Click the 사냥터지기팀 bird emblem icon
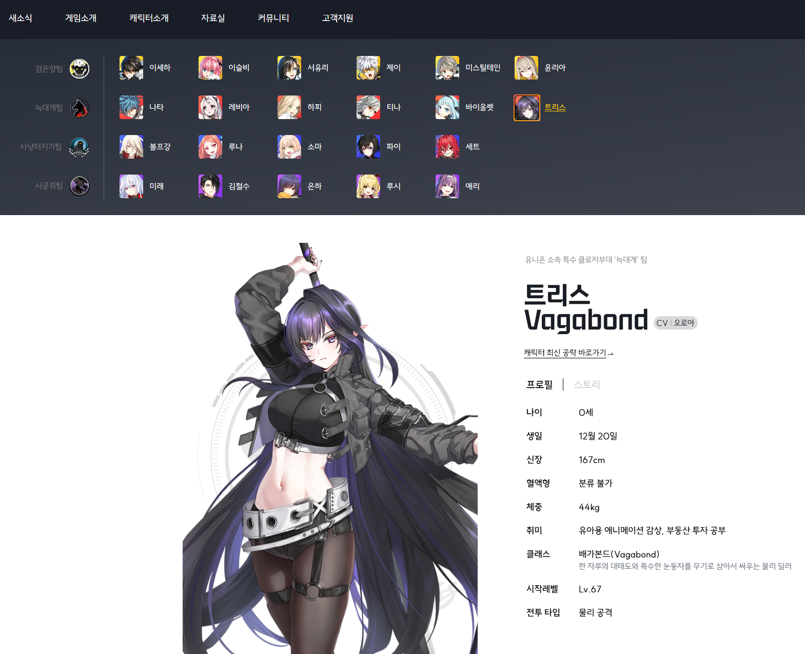Viewport: 805px width, 654px height. tap(80, 147)
